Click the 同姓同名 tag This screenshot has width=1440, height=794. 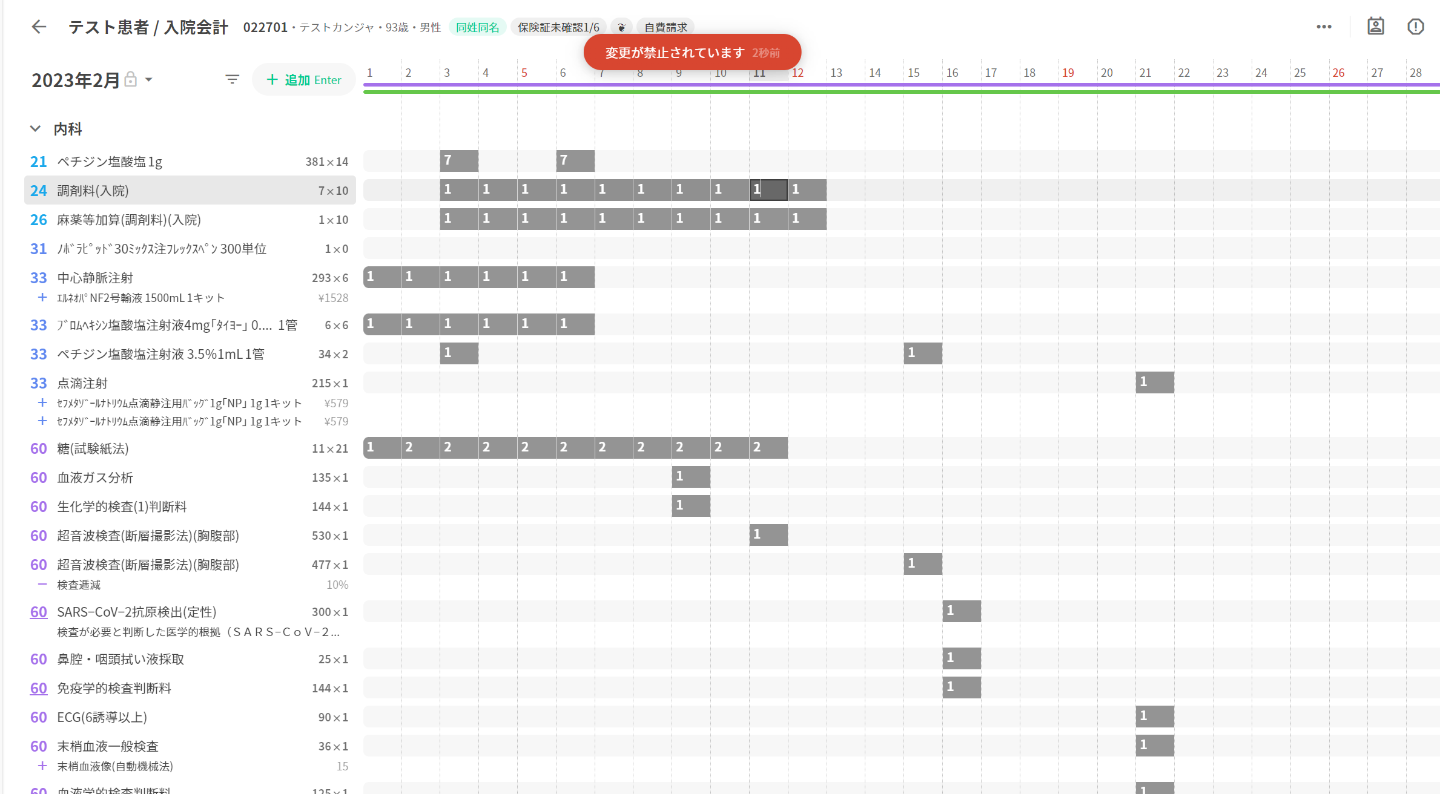(x=477, y=27)
